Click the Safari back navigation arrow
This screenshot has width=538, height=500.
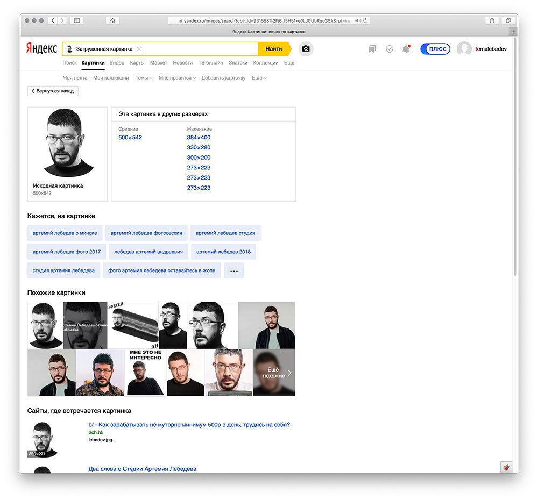point(53,20)
